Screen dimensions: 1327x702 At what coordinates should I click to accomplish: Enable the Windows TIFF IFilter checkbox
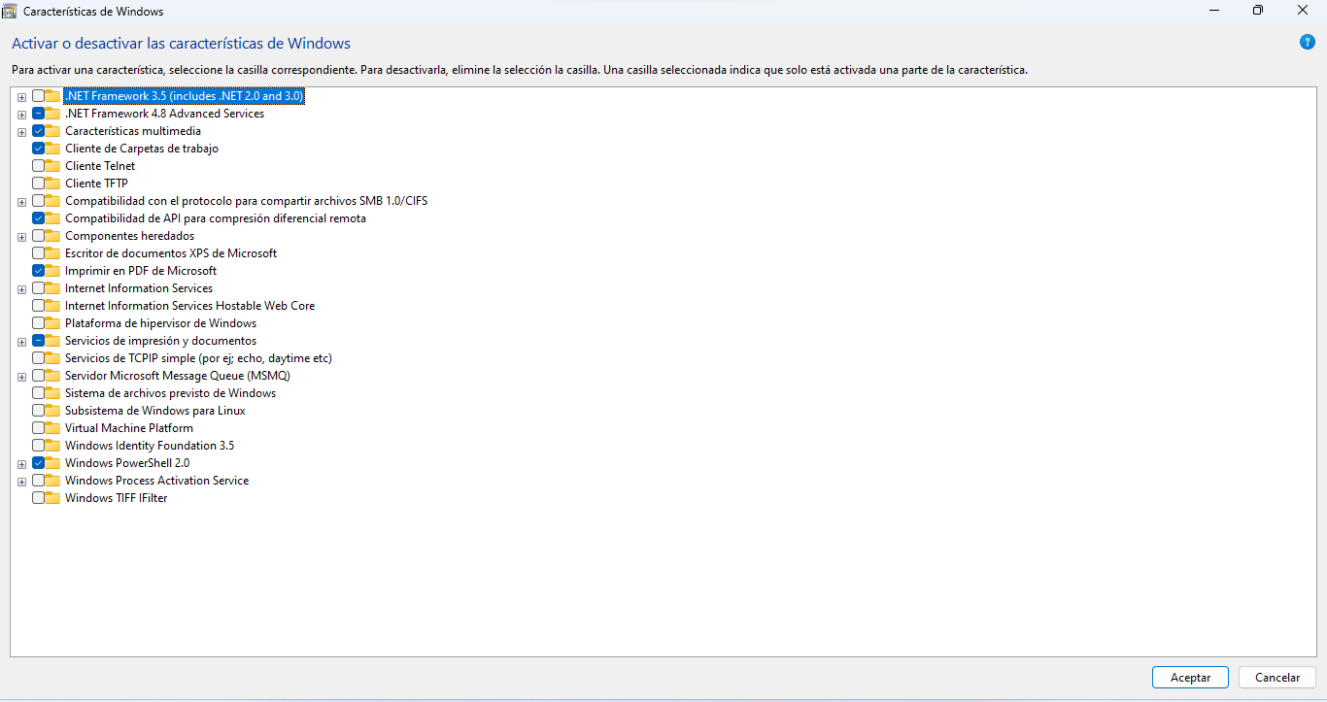(x=38, y=498)
